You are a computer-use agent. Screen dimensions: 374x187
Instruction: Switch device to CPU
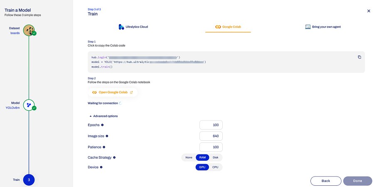215,167
